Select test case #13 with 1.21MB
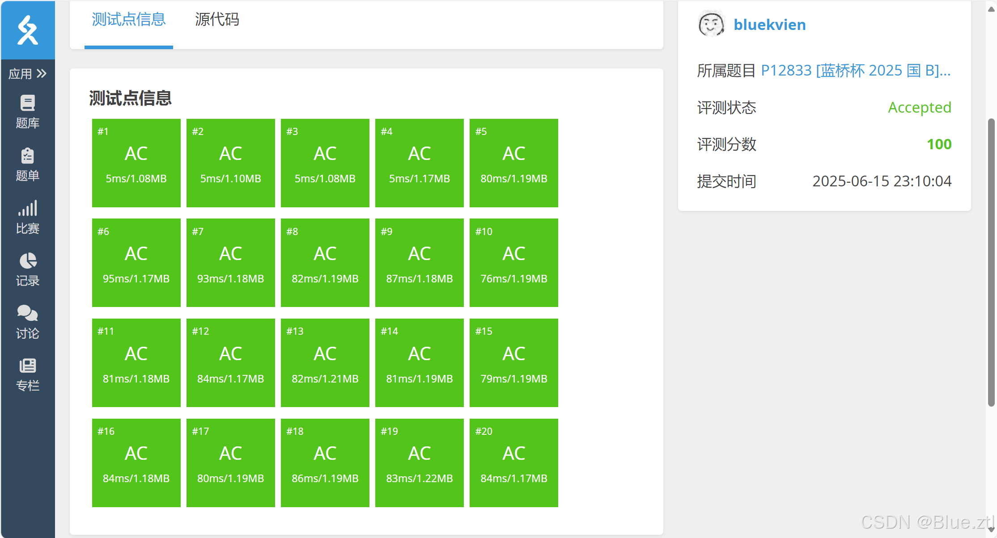Viewport: 997px width, 538px height. click(325, 362)
